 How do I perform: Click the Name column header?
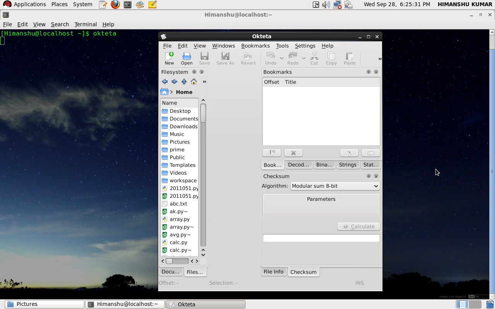[x=179, y=103]
